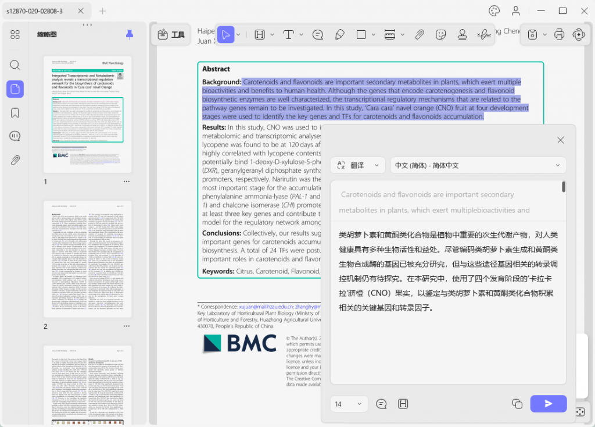Image resolution: width=595 pixels, height=427 pixels.
Task: Print the document
Action: 560,34
